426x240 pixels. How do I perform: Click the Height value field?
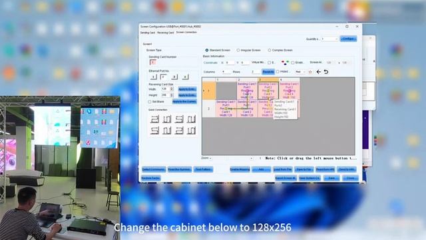click(x=166, y=95)
